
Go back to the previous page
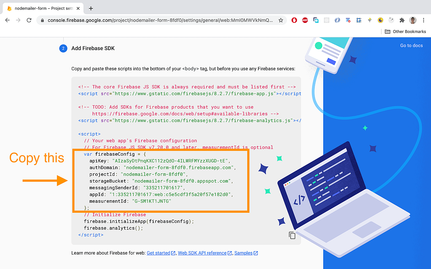[x=7, y=20]
